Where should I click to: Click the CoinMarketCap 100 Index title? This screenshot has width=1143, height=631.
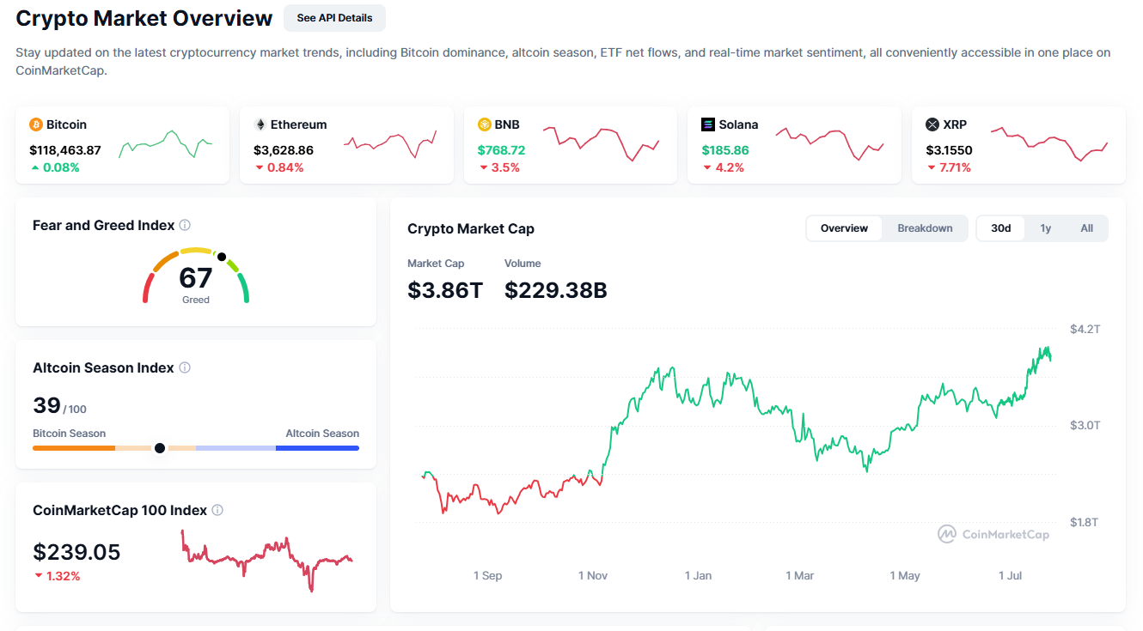click(119, 510)
